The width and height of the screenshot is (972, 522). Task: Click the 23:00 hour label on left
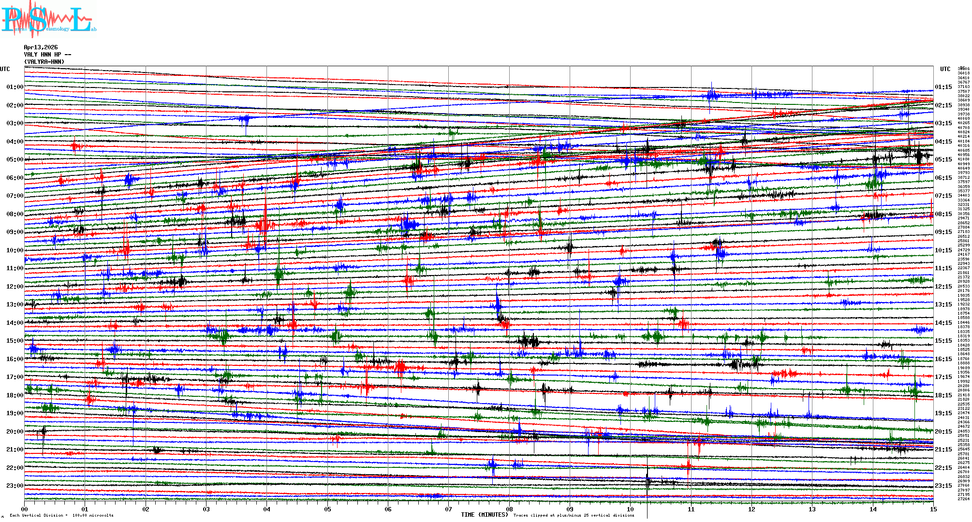(15, 486)
